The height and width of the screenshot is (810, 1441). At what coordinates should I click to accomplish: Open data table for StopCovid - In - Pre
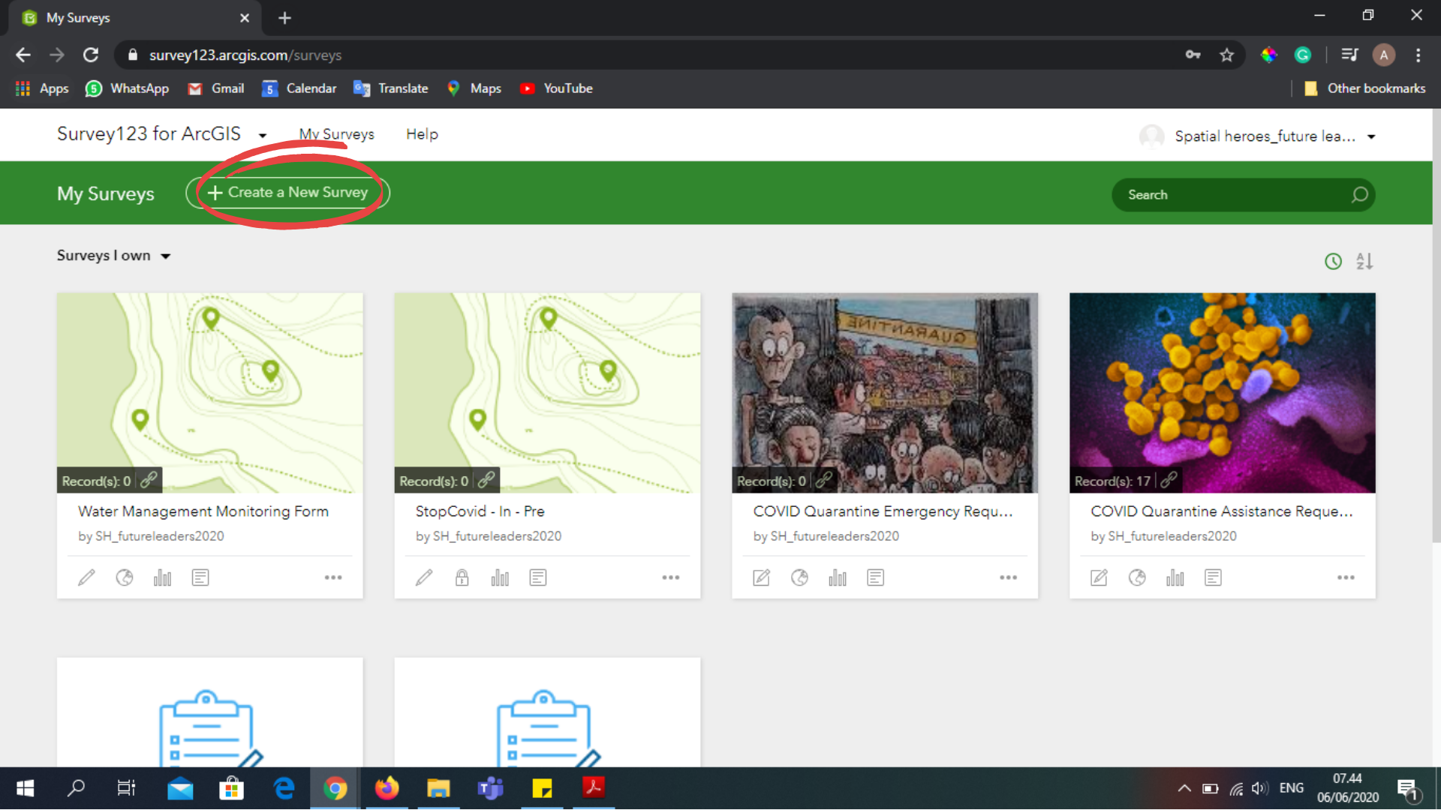tap(538, 577)
